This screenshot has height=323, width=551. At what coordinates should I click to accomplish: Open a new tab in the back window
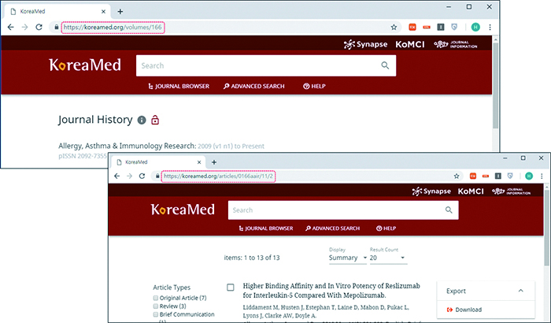120,12
